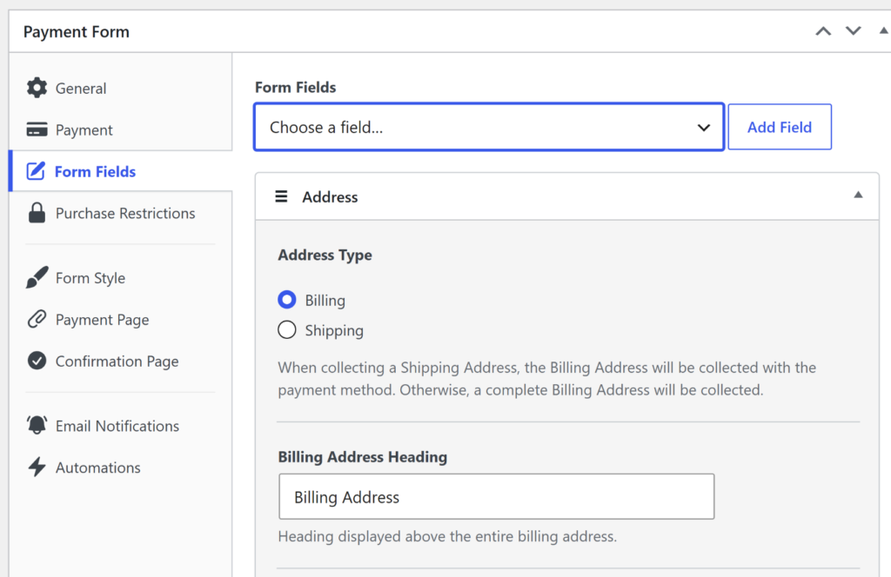891x577 pixels.
Task: Move Payment Form panel down
Action: tap(854, 30)
